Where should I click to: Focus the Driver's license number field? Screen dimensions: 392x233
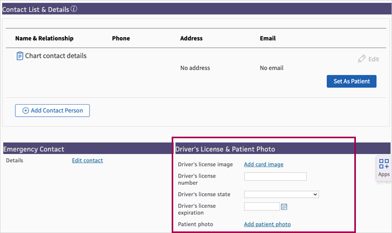tap(275, 176)
